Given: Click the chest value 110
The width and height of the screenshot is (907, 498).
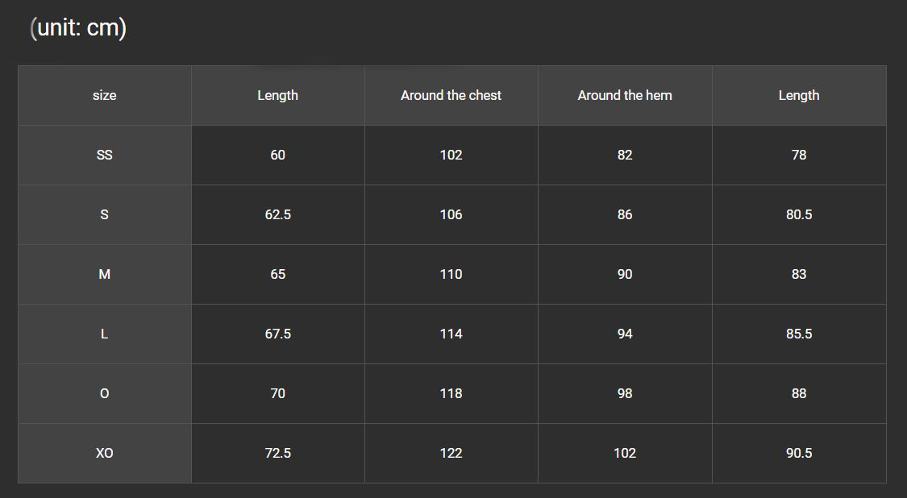Looking at the screenshot, I should click(x=451, y=274).
